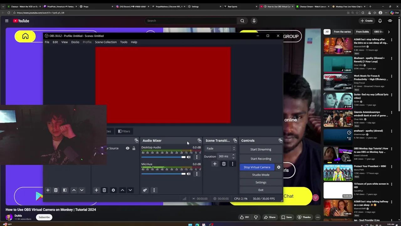This screenshot has height=226, width=401.
Task: Open the Filters button above Sources
Action: [x=124, y=131]
